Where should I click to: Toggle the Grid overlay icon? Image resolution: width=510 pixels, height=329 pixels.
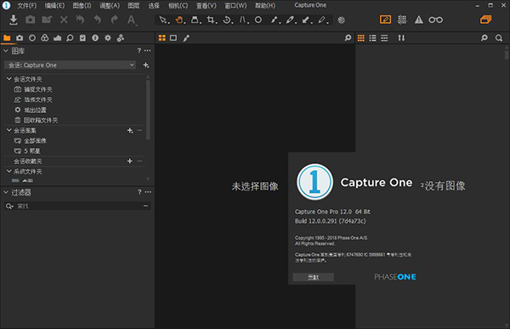click(x=402, y=20)
